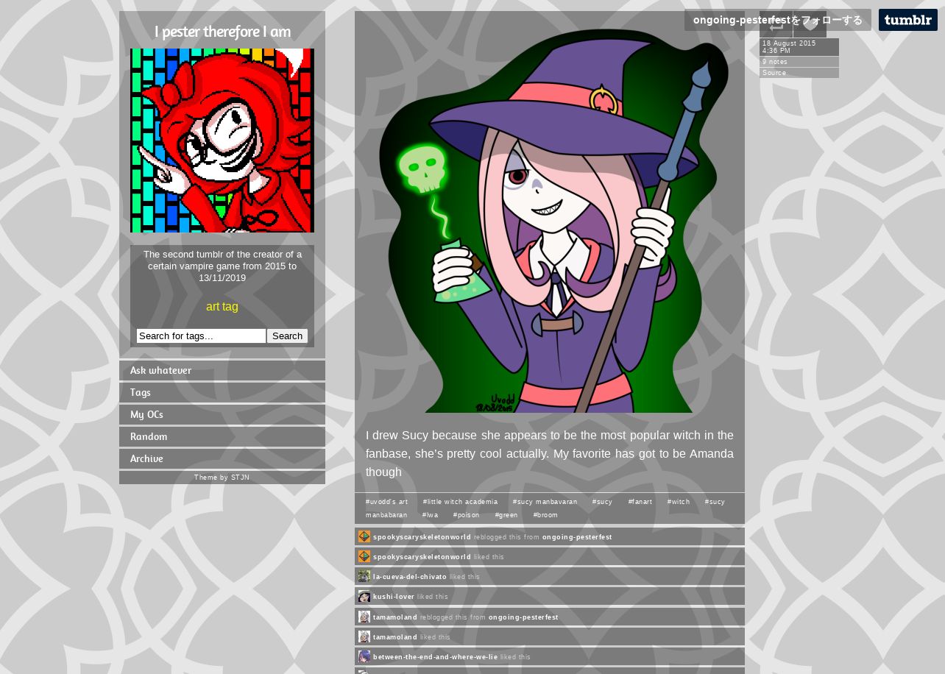
Task: Click the Search button for tags
Action: coord(287,336)
